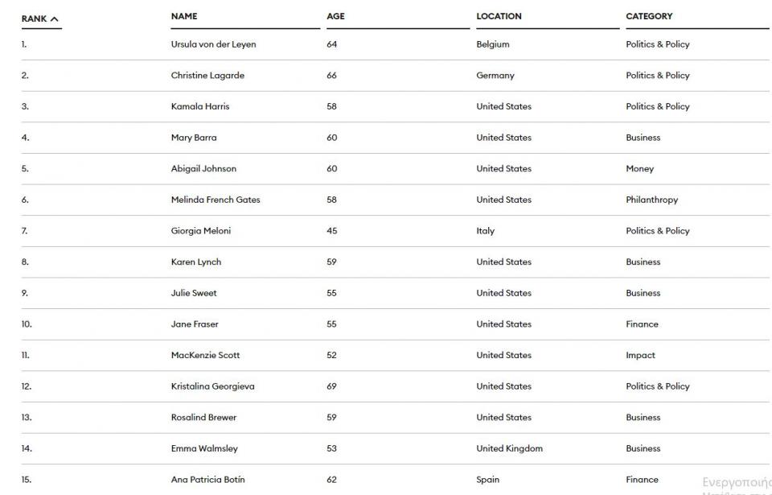Sort by CATEGORY column header
772x495 pixels.
[649, 16]
